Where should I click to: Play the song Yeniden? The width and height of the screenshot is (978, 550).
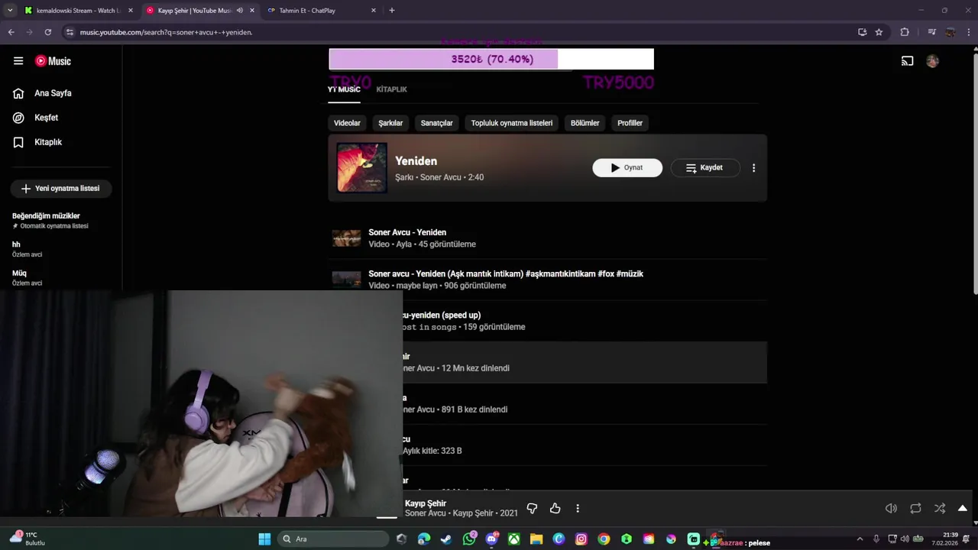point(627,168)
